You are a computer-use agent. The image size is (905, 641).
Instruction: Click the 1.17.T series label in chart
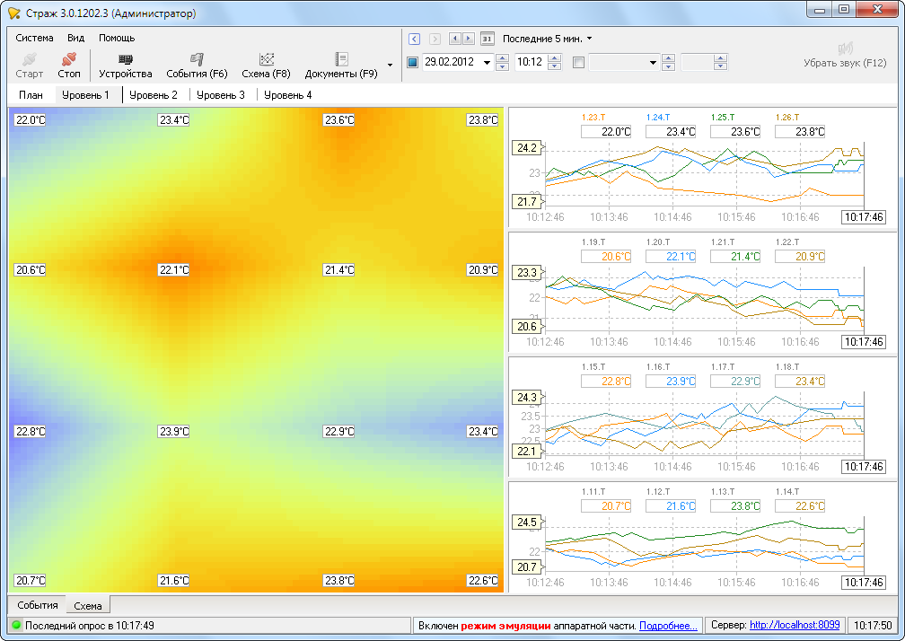[723, 367]
